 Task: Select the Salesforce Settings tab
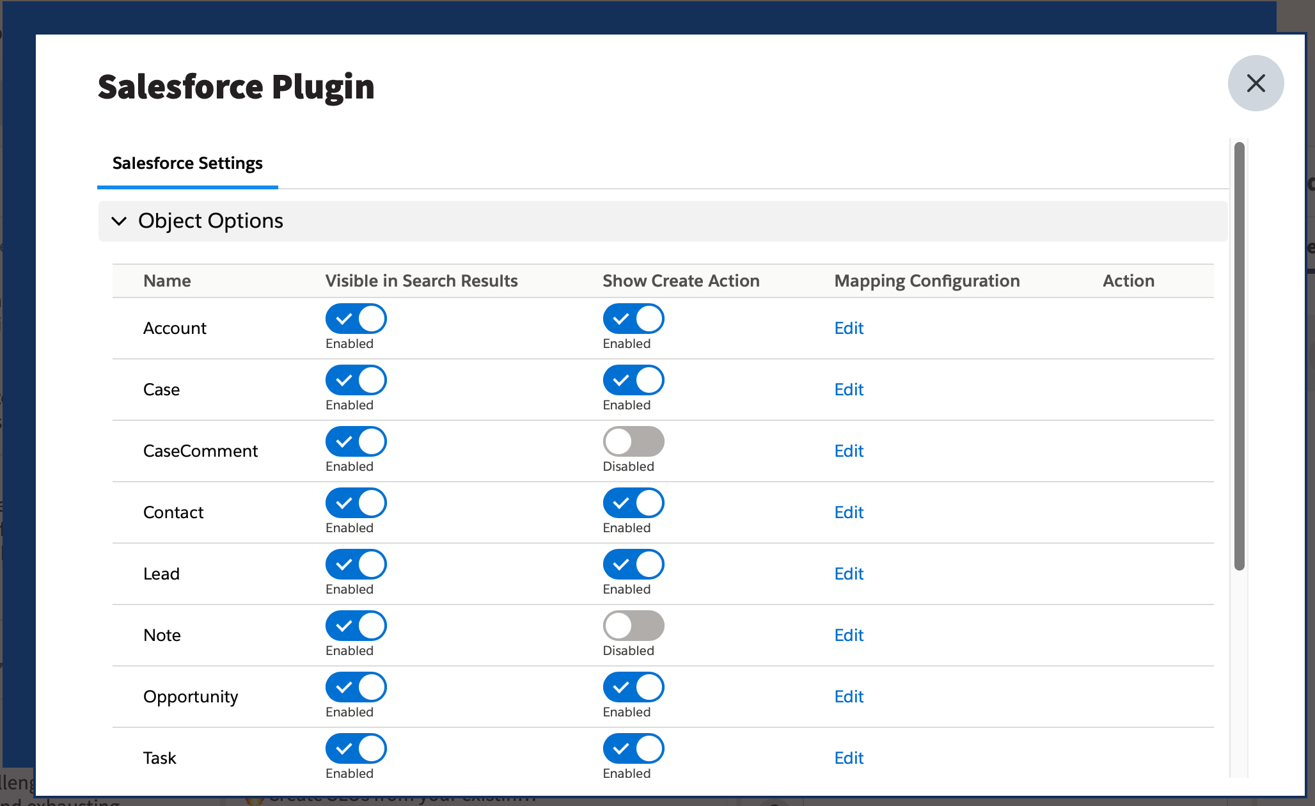click(x=187, y=163)
